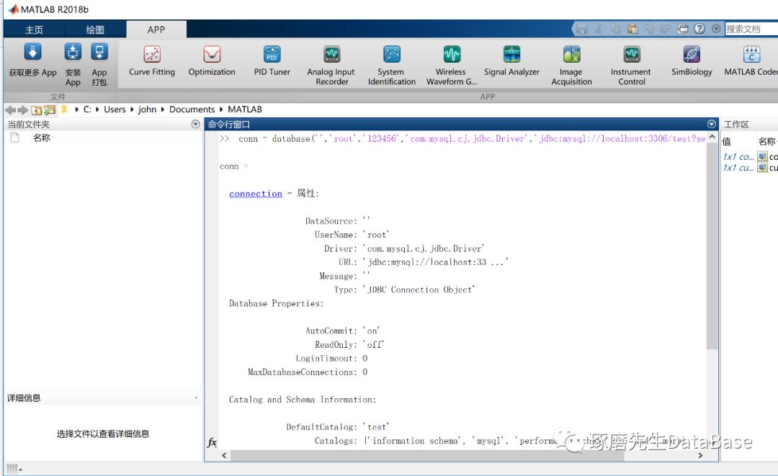Launch the Image Acquisition app

[x=571, y=66]
